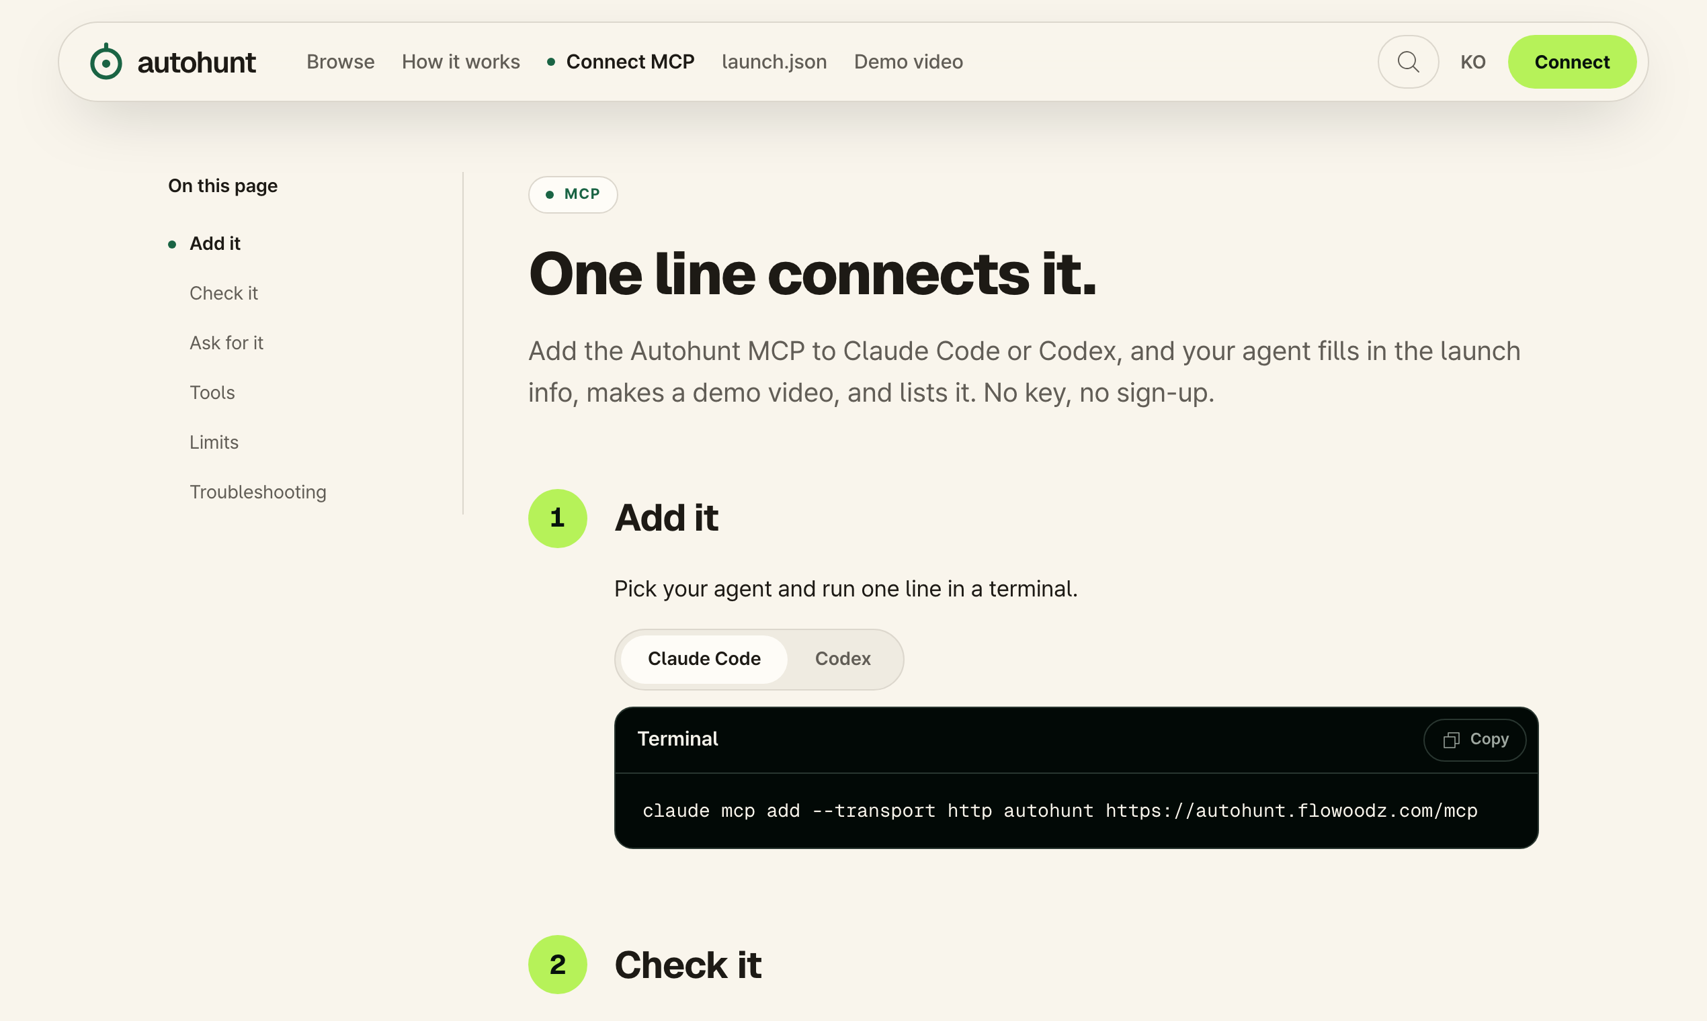
Task: Jump to Troubleshooting section link
Action: click(257, 492)
